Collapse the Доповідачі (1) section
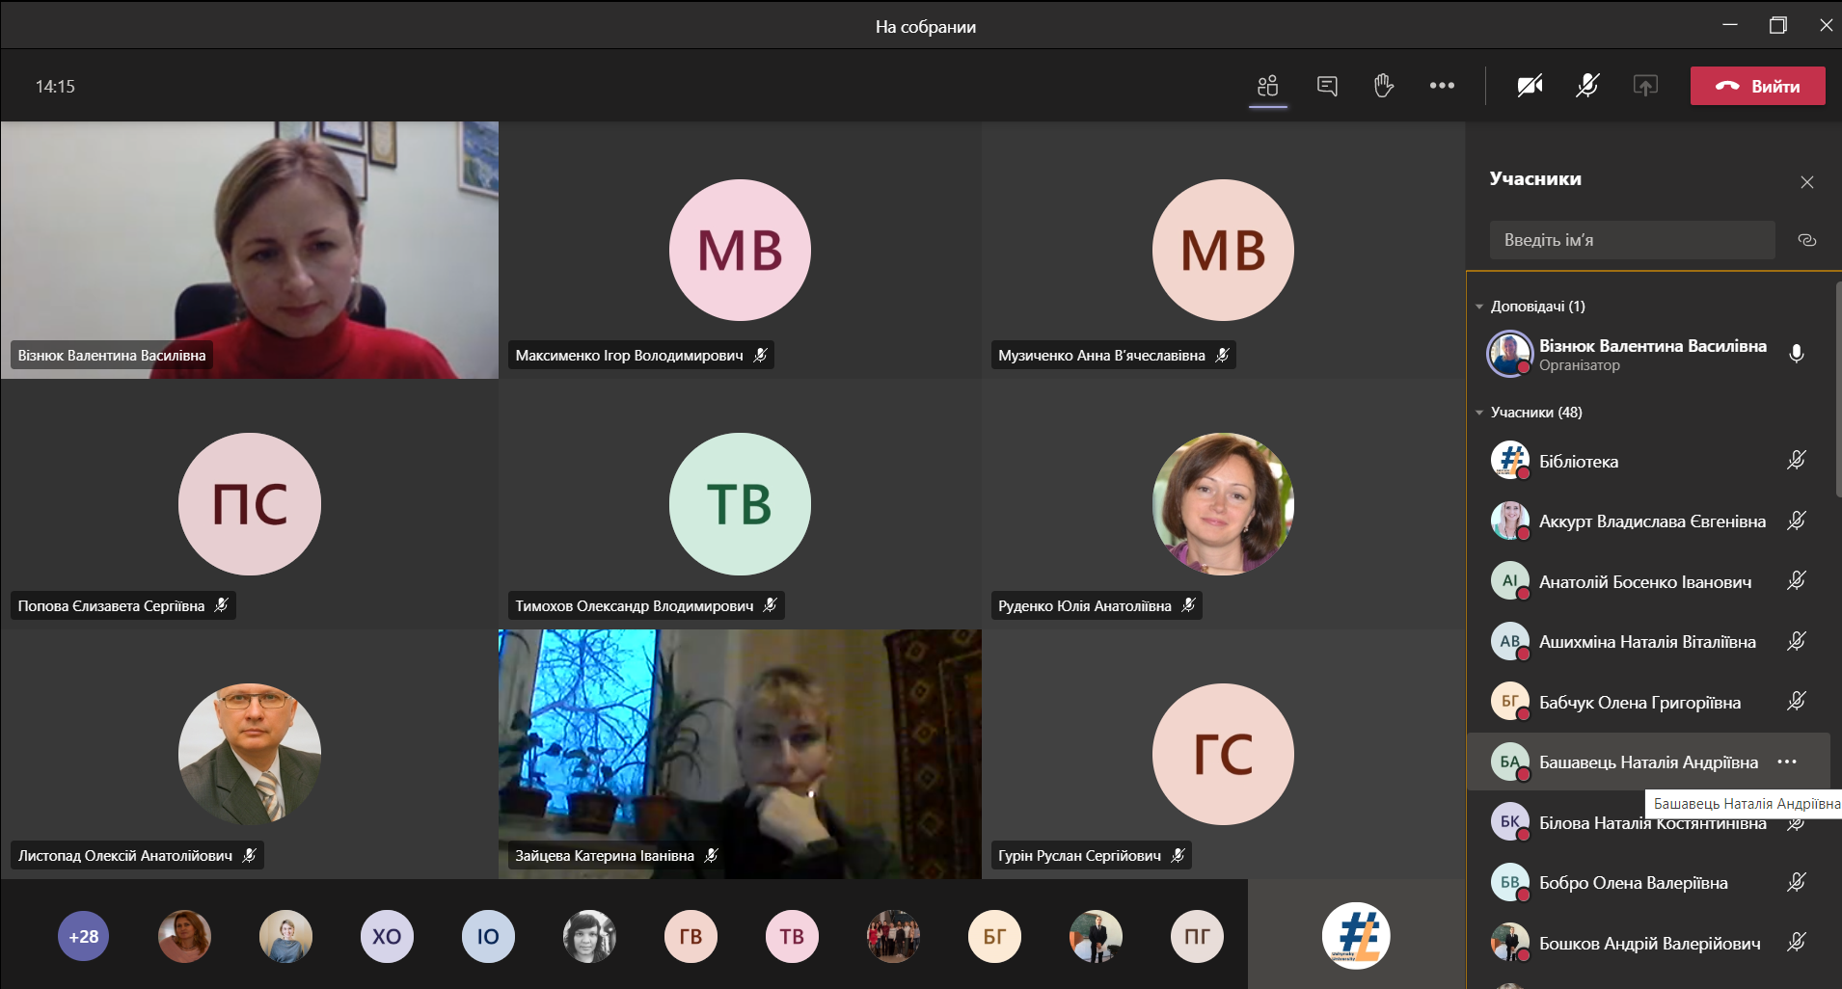This screenshot has width=1842, height=989. click(1479, 307)
